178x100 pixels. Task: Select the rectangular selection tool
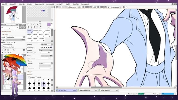[28, 24]
